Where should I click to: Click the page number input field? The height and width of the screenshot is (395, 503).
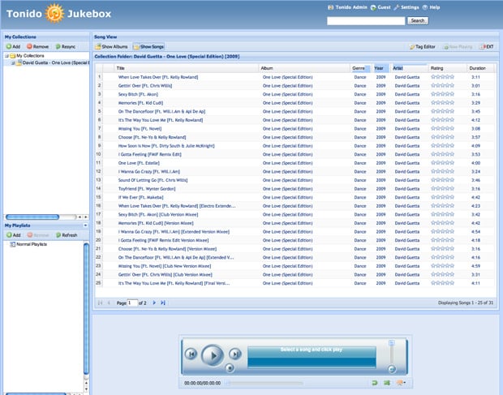[x=132, y=303]
